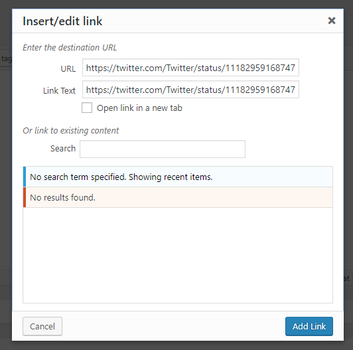The image size is (353, 350).
Task: Select the 'No search term specified' notice
Action: (178, 177)
